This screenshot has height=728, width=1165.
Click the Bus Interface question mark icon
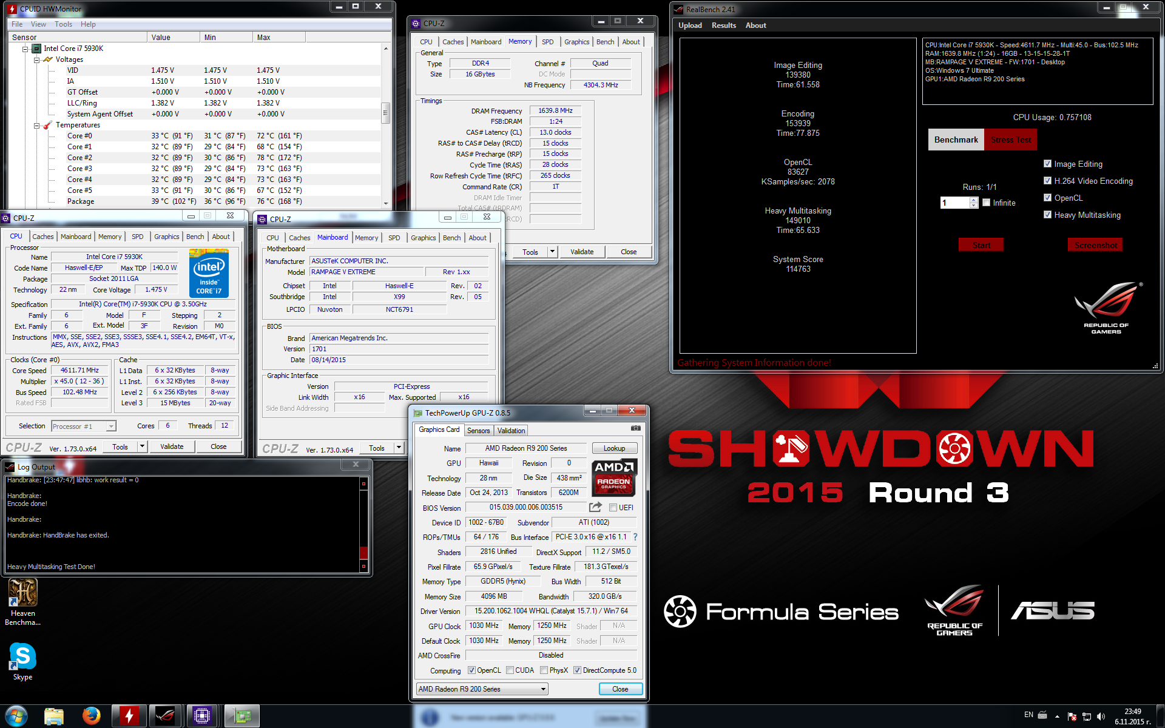(x=635, y=537)
